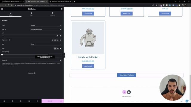The width and height of the screenshot is (191, 107).
Task: Open the History icon
Action: point(21,101)
